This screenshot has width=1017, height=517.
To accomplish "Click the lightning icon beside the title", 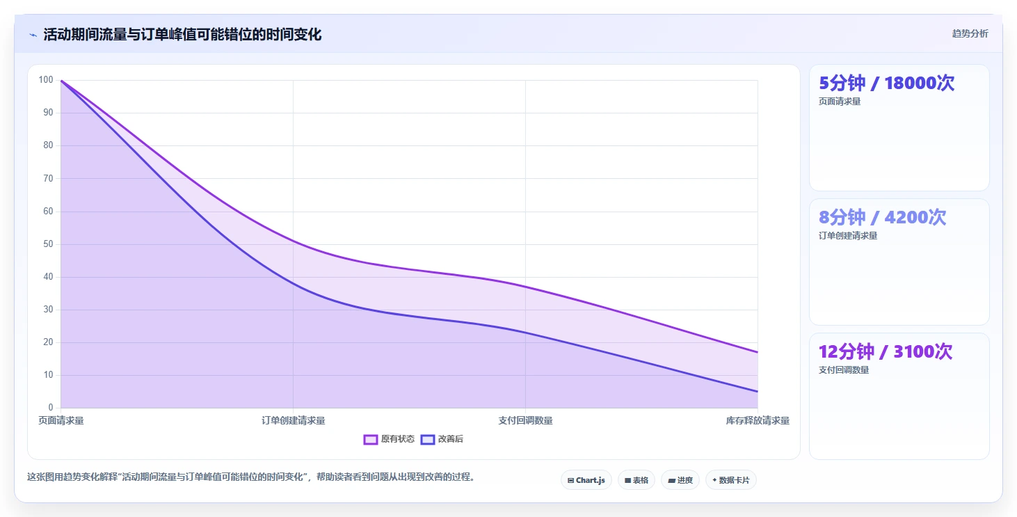I will [x=33, y=35].
